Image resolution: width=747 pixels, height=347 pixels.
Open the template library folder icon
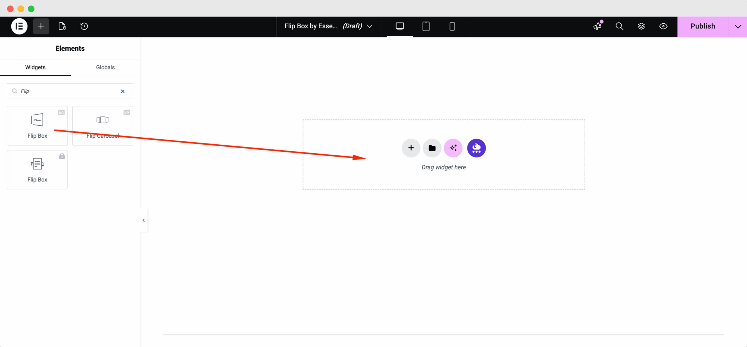click(x=432, y=148)
